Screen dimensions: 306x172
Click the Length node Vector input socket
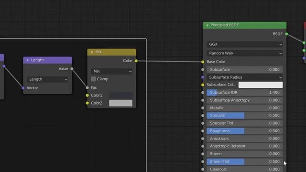click(x=23, y=88)
